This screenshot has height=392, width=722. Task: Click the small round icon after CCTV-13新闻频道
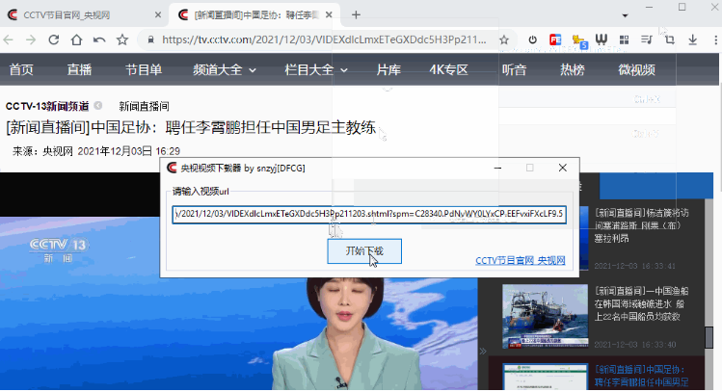tap(98, 106)
